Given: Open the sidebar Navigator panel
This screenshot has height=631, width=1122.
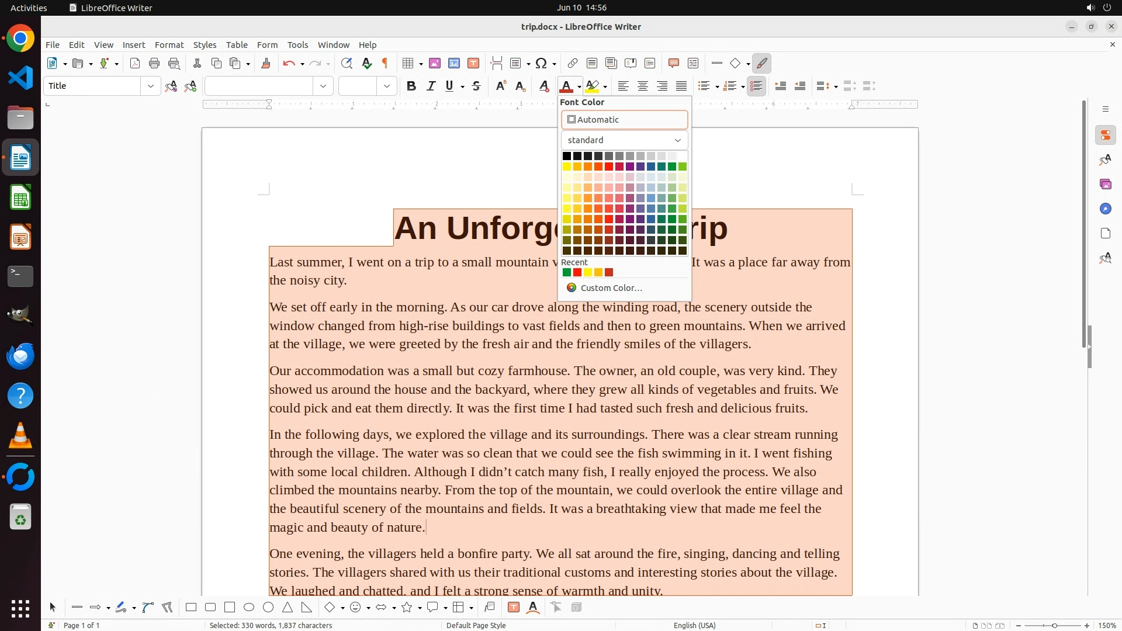Looking at the screenshot, I should coord(1105,209).
